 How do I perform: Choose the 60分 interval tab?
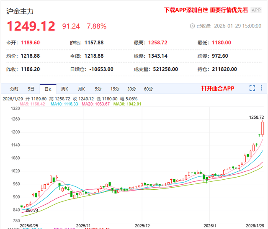(x=148, y=89)
